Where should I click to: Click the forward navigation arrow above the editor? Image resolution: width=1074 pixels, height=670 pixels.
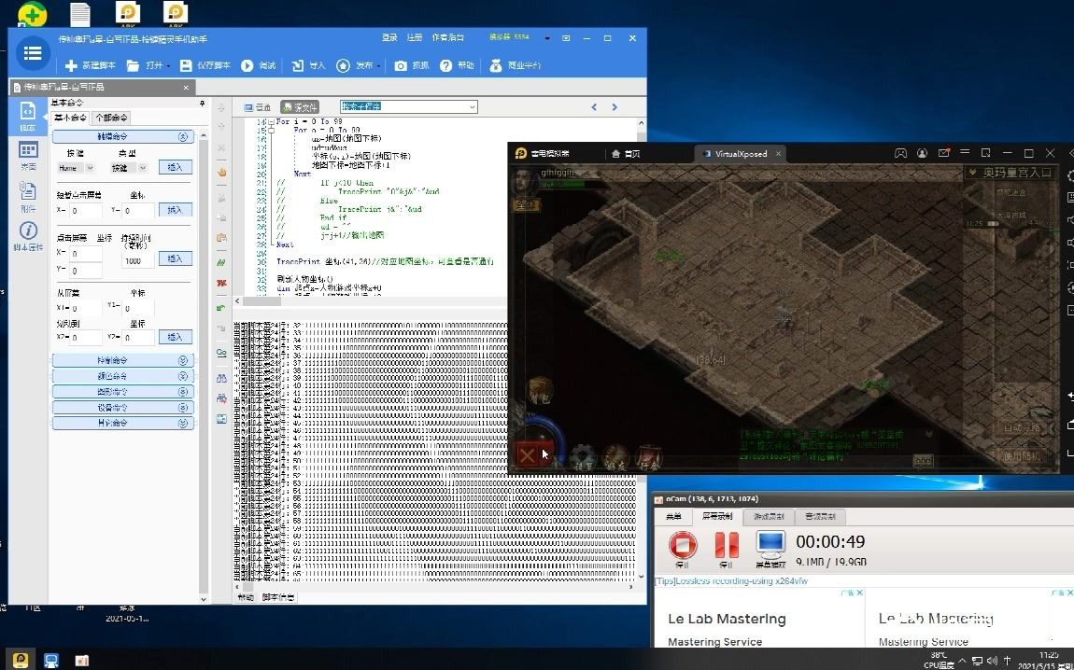(615, 107)
